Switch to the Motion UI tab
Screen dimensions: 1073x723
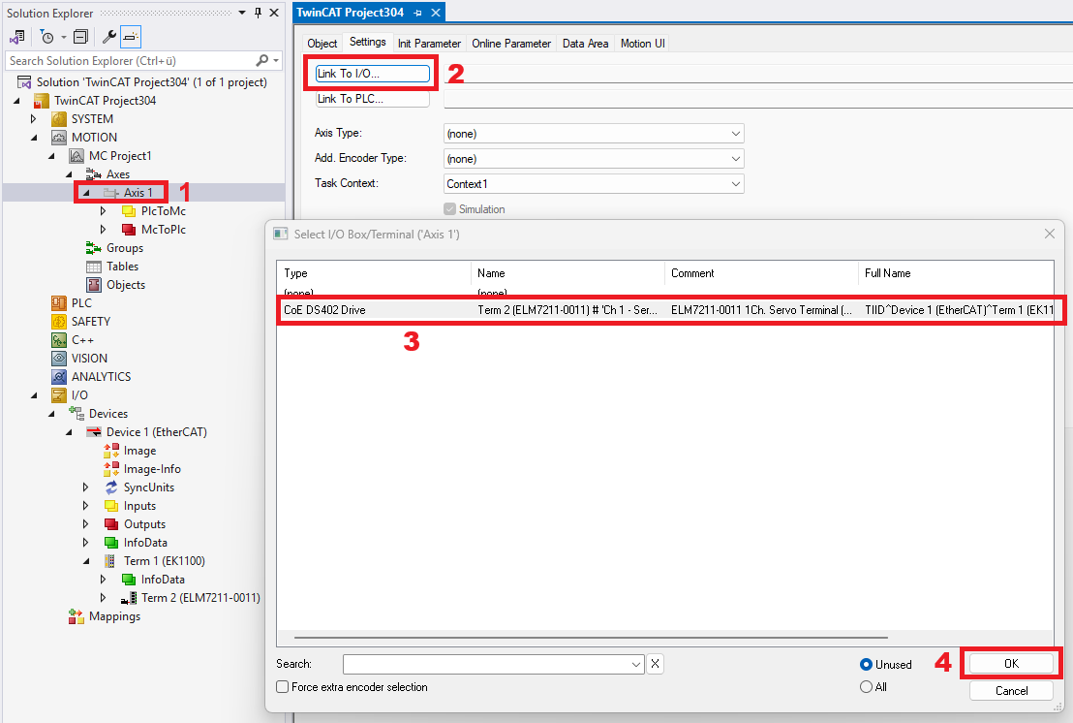click(x=643, y=44)
